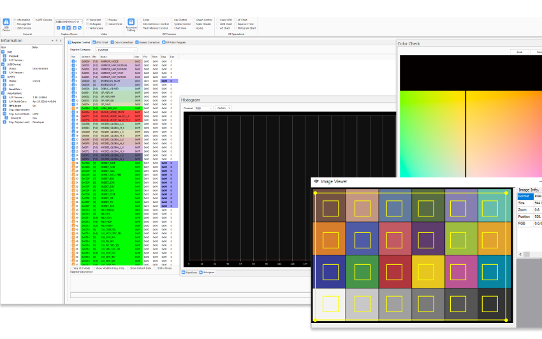This screenshot has width=542, height=339.
Task: Switch to the Register Control tab
Action: [x=79, y=43]
